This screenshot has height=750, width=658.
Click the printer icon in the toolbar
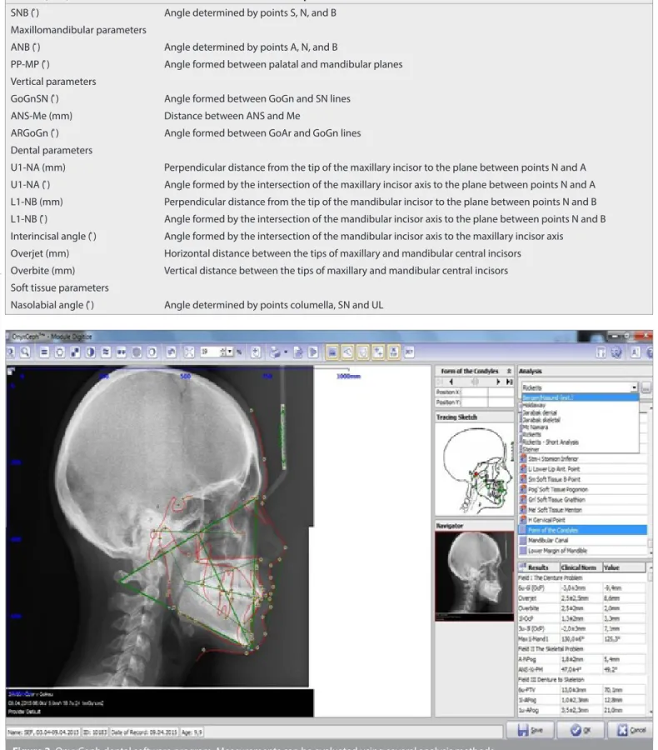(x=275, y=352)
